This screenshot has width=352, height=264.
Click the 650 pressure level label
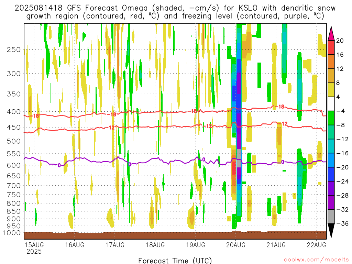click(14, 176)
